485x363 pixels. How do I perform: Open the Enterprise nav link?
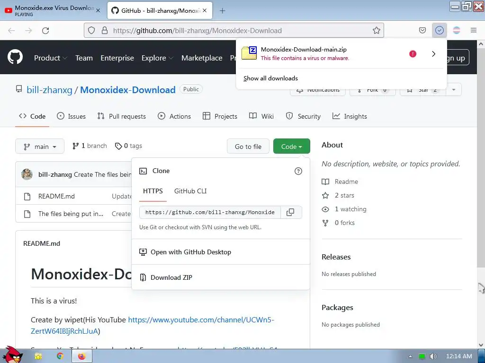tap(117, 58)
